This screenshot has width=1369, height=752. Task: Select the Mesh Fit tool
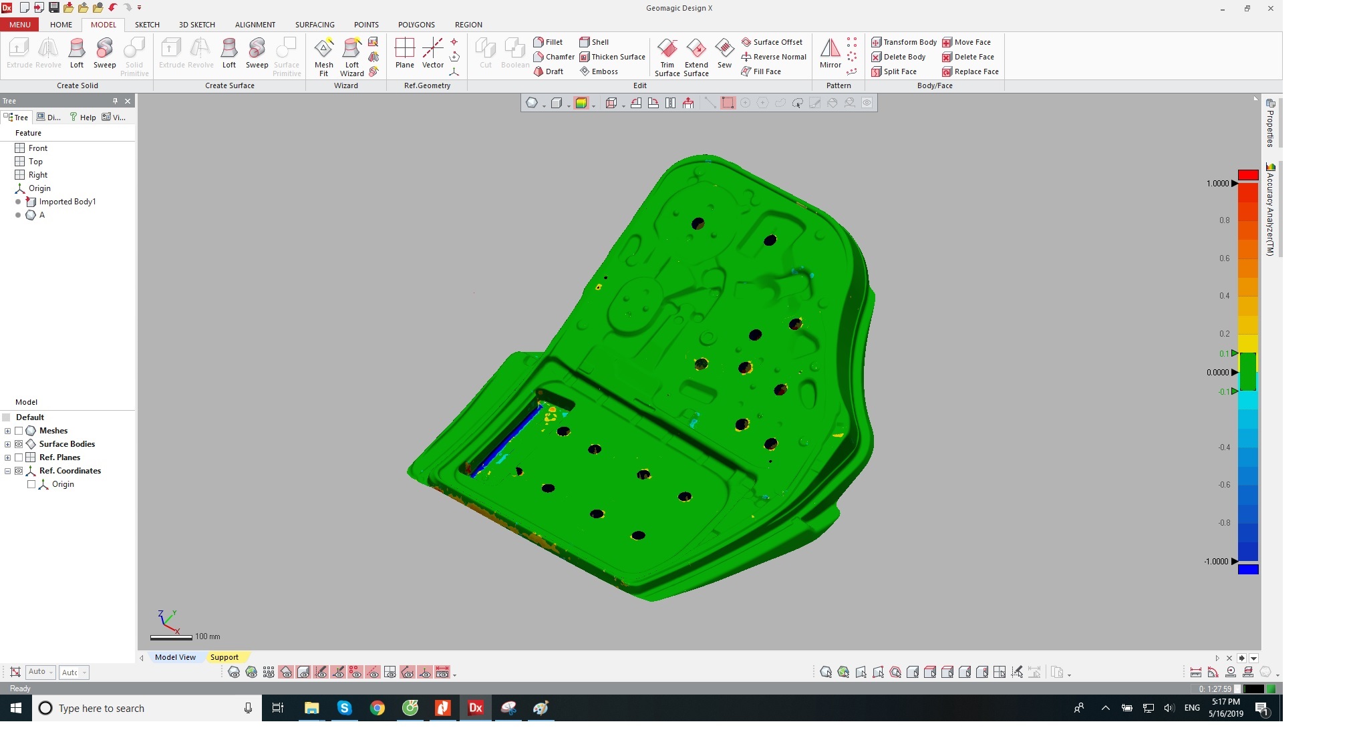tap(323, 55)
